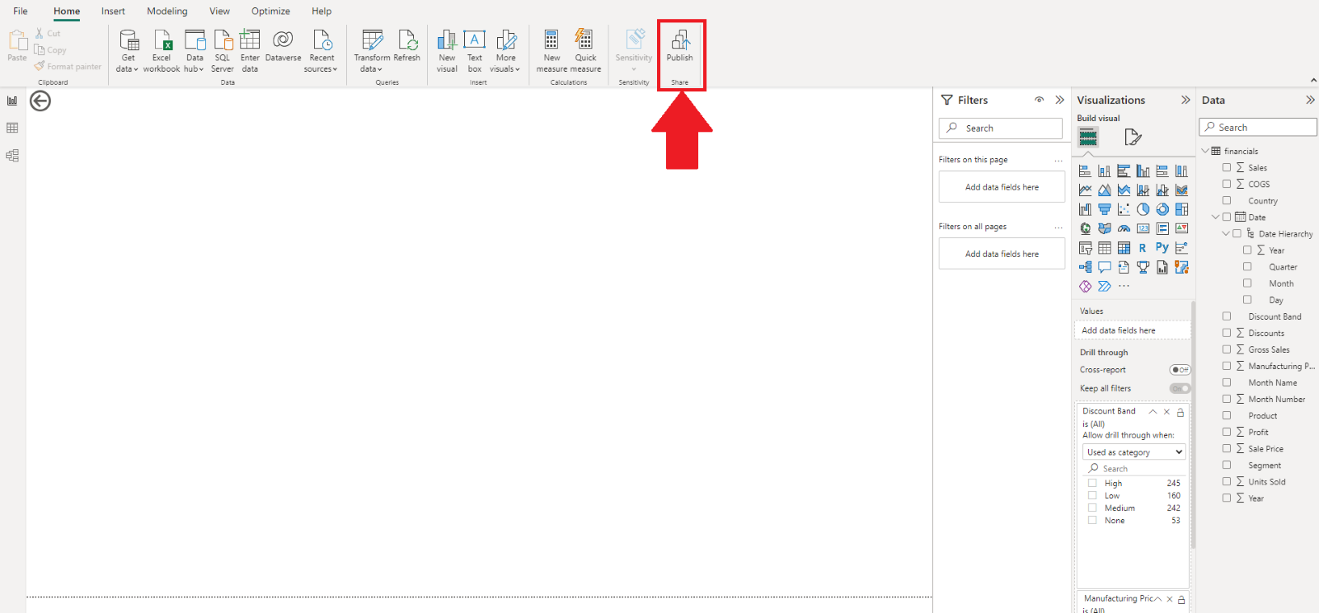The image size is (1319, 613).
Task: Click the Publish button in ribbon
Action: coord(679,46)
